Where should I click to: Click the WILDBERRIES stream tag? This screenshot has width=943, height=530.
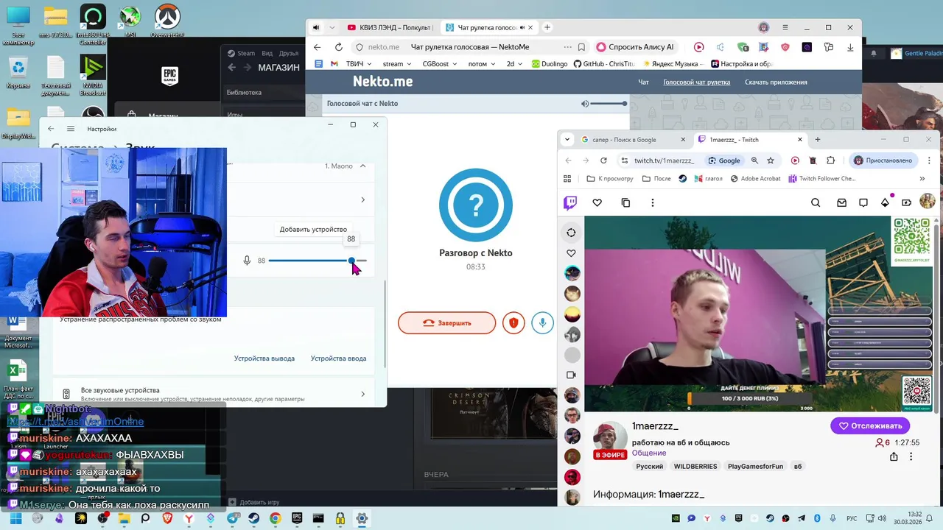(x=695, y=466)
